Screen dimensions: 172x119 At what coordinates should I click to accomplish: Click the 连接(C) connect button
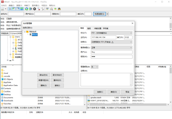(100, 92)
